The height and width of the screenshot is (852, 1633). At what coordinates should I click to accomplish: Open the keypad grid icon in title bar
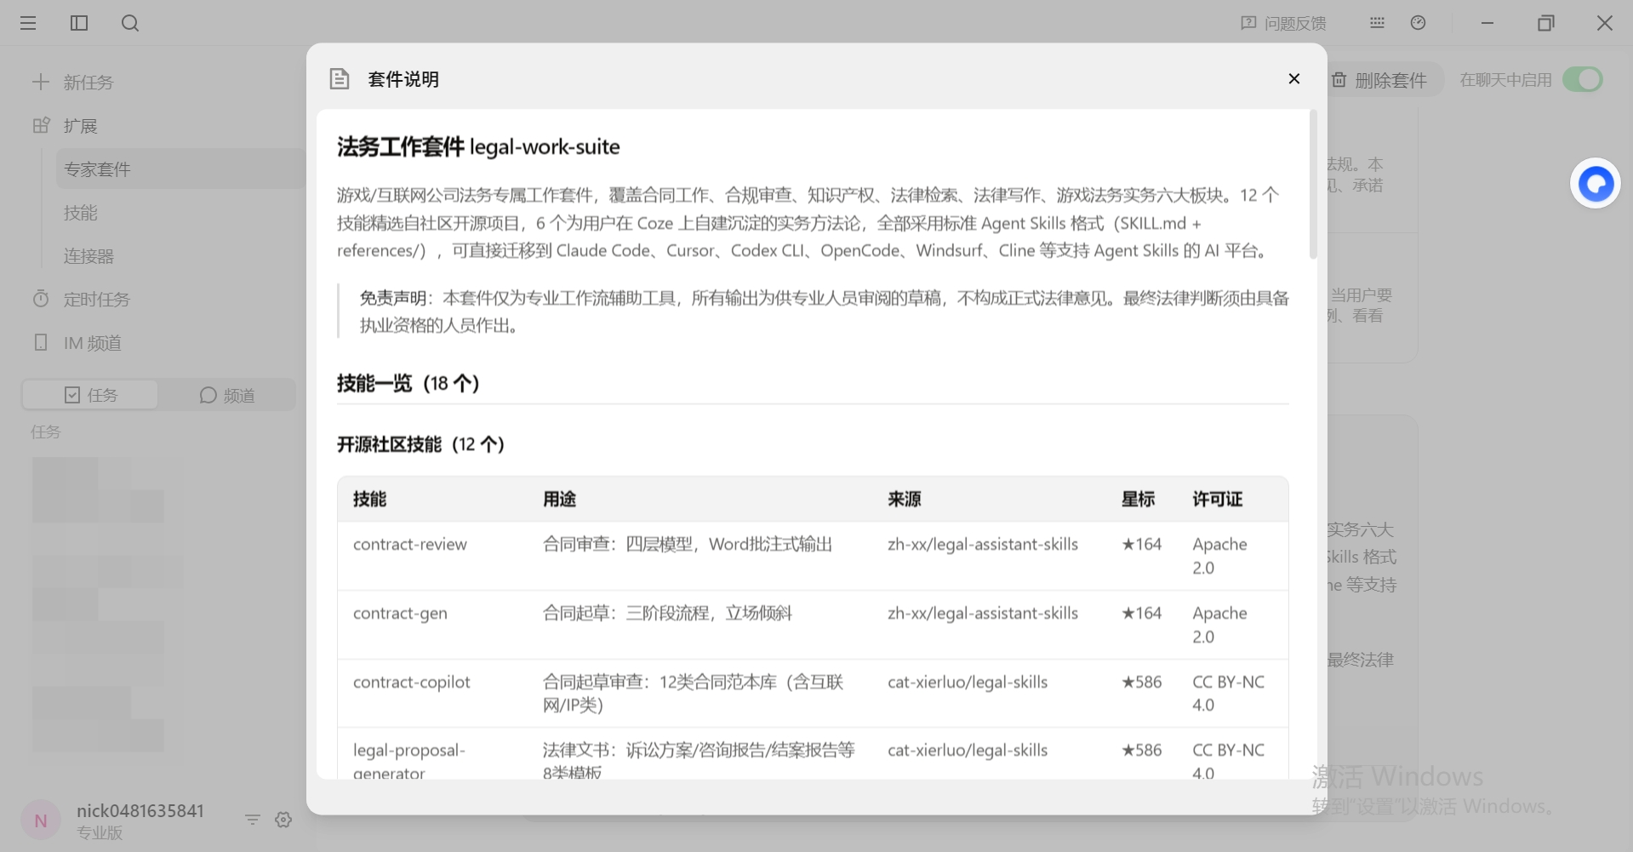pos(1377,23)
